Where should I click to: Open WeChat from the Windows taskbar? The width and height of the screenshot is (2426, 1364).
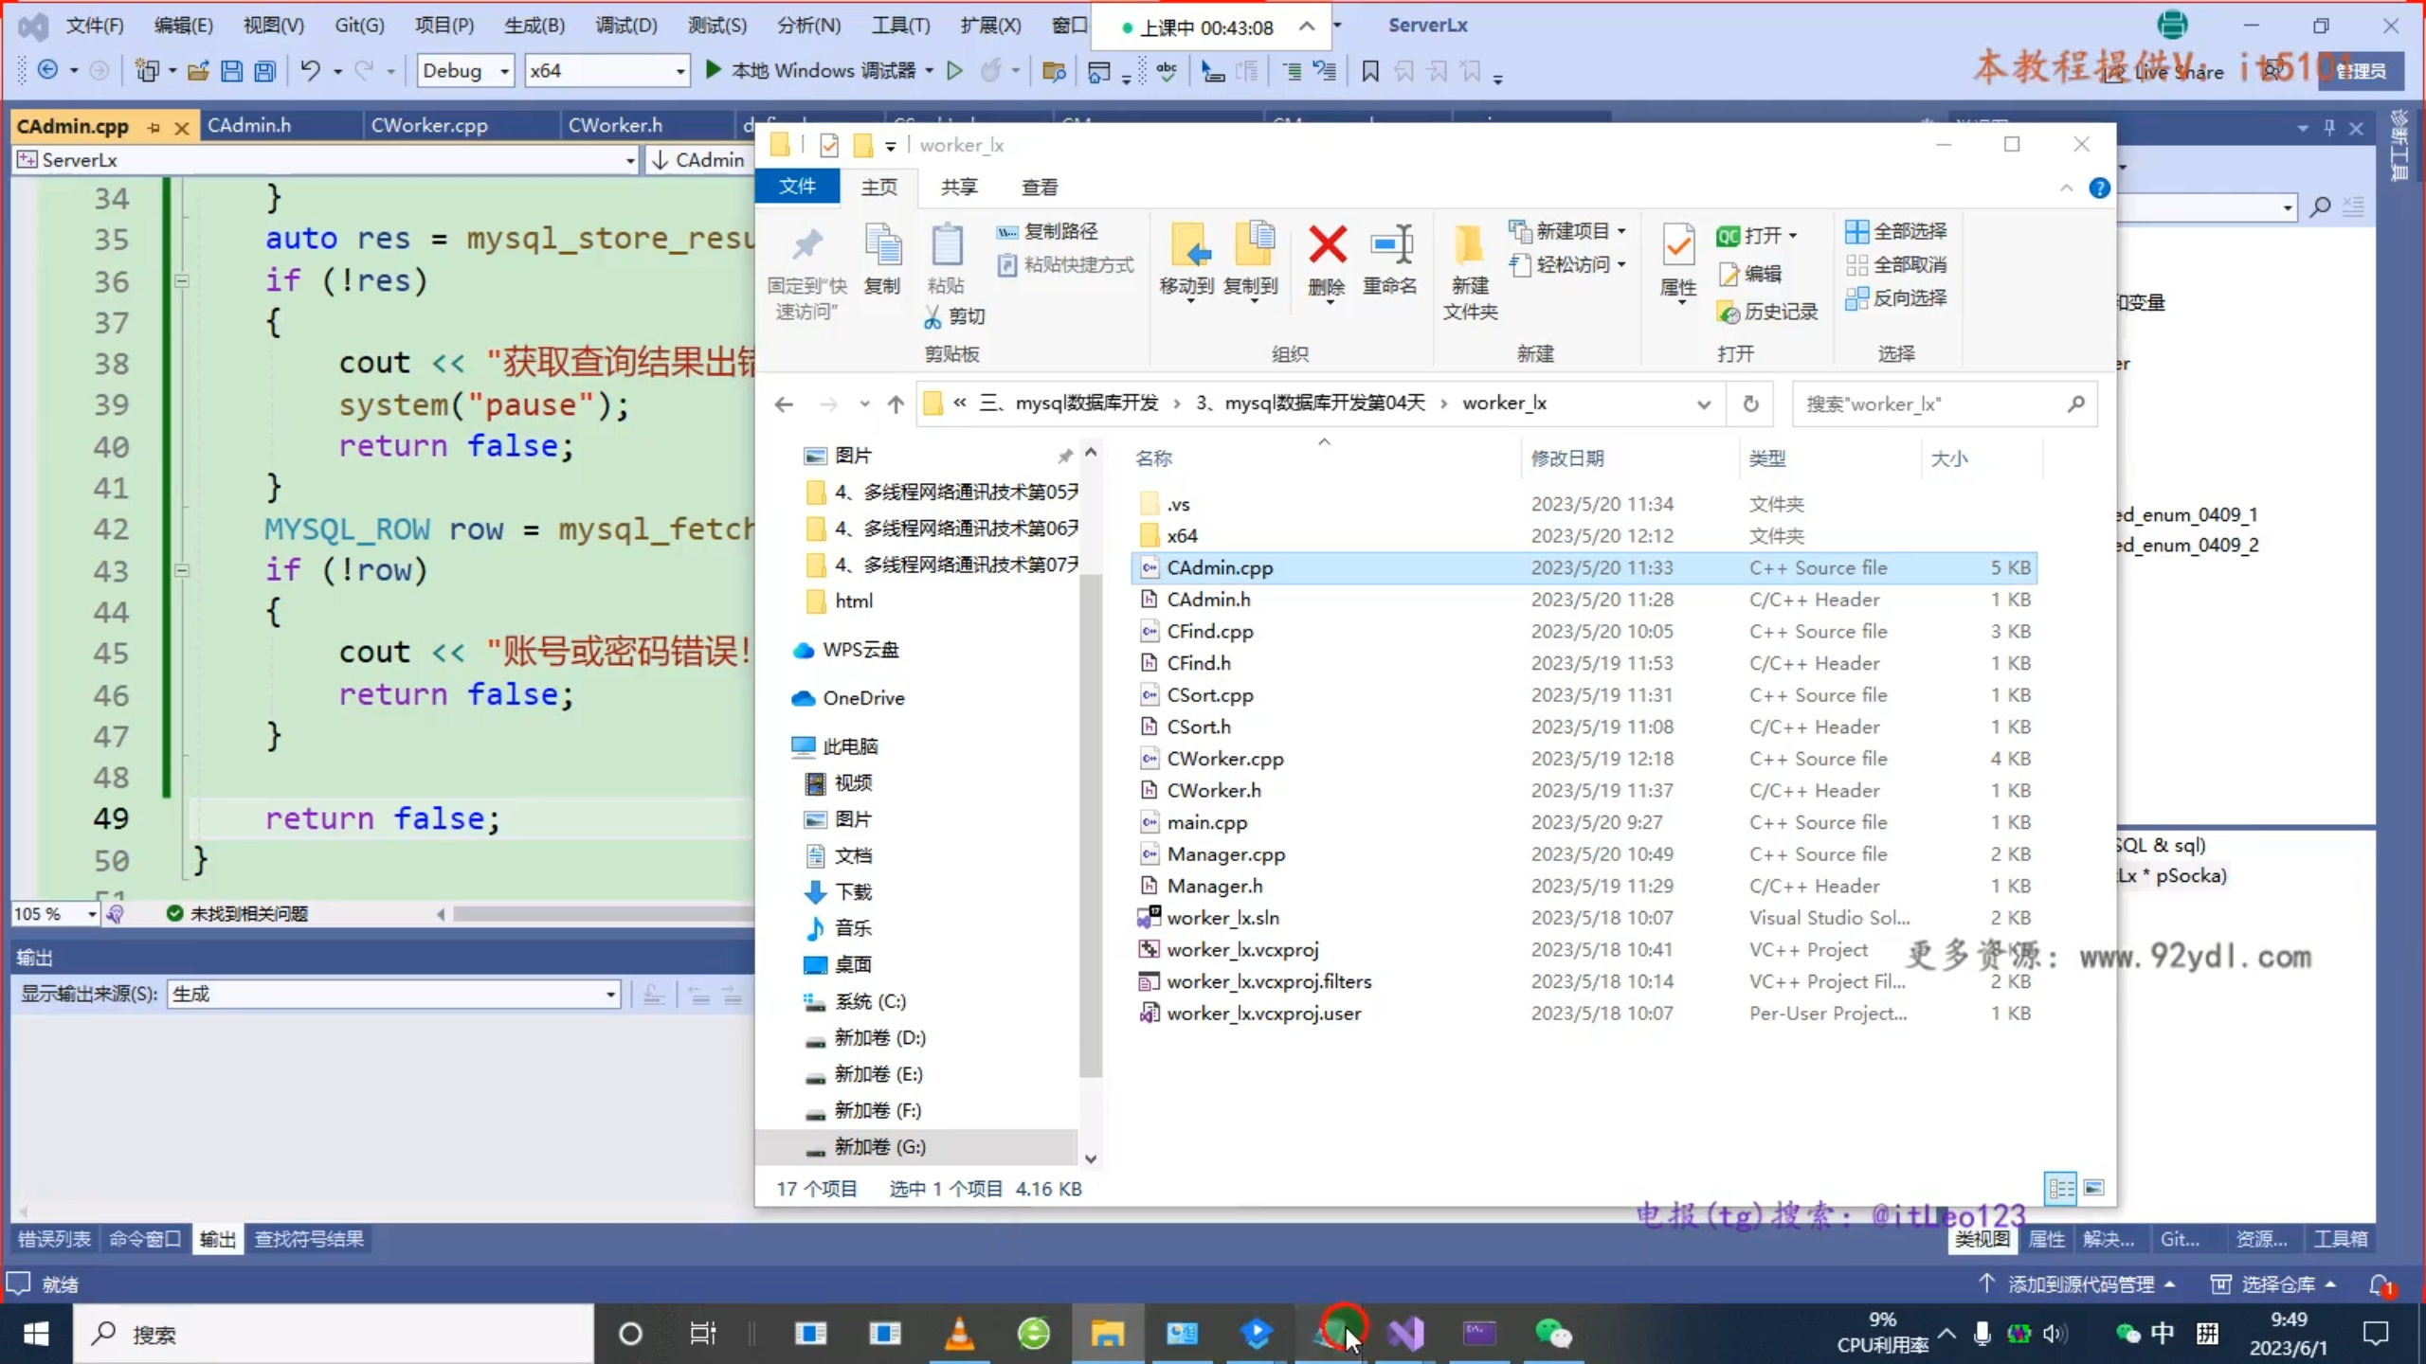1552,1334
